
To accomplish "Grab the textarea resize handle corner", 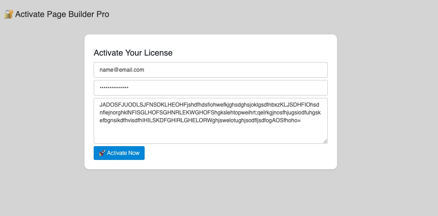I will 325,141.
